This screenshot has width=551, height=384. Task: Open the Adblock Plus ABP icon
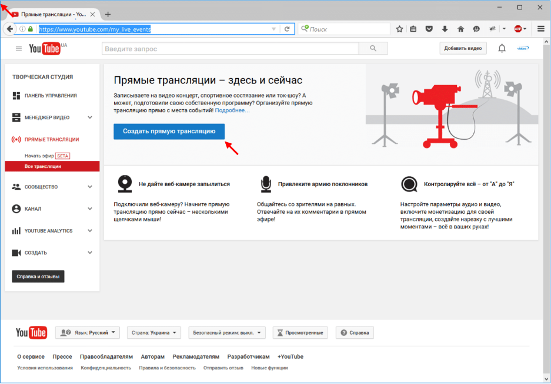(517, 29)
